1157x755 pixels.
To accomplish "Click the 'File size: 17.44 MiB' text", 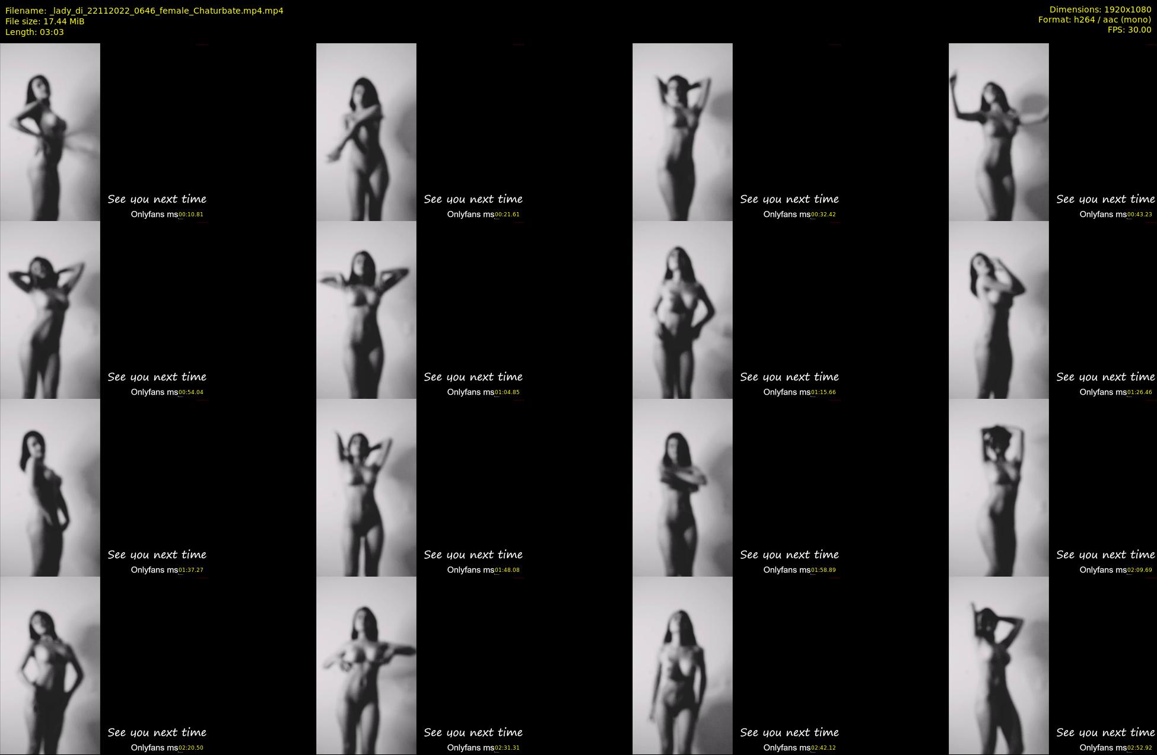I will coord(45,21).
